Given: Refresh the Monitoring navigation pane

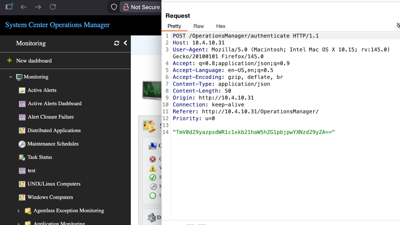Looking at the screenshot, I should click(116, 43).
